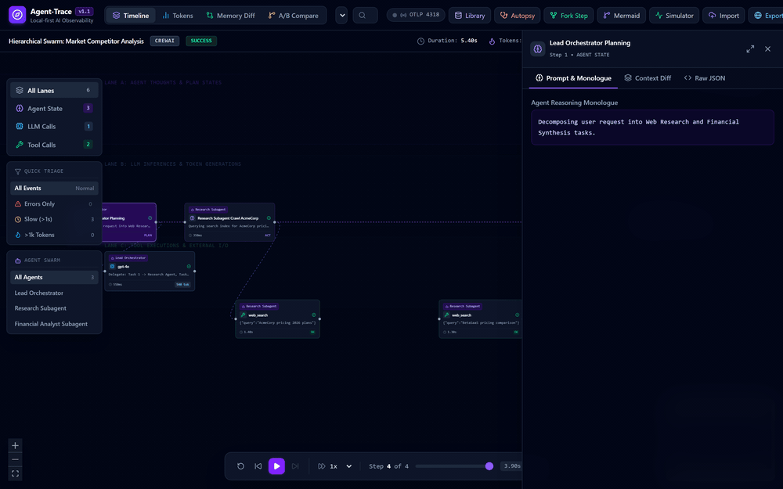Launch the Autopsy tool
This screenshot has height=489, width=783.
point(518,16)
